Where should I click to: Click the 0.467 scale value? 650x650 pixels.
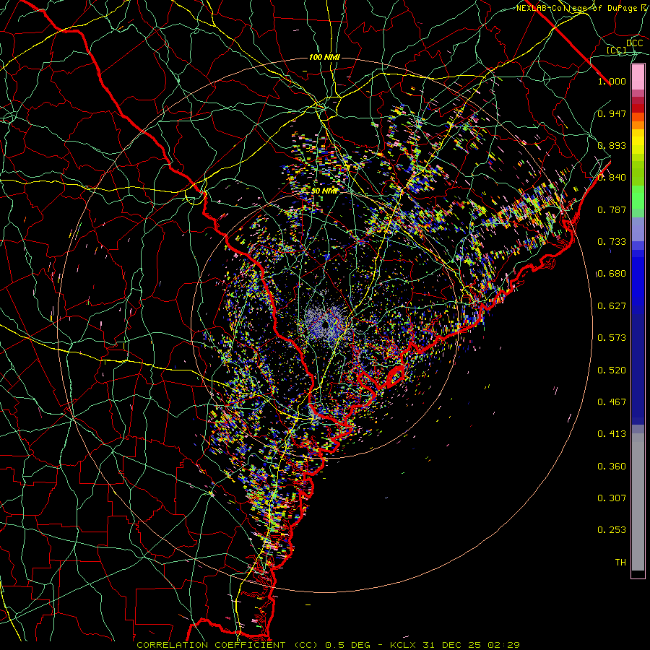point(612,402)
